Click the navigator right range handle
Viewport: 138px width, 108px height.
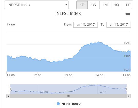(127, 89)
